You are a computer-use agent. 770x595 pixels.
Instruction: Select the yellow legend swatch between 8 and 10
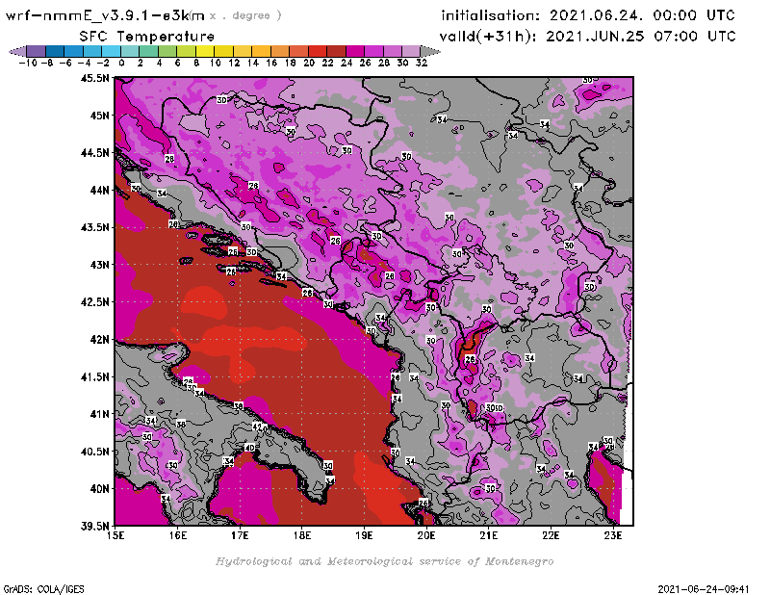[205, 51]
